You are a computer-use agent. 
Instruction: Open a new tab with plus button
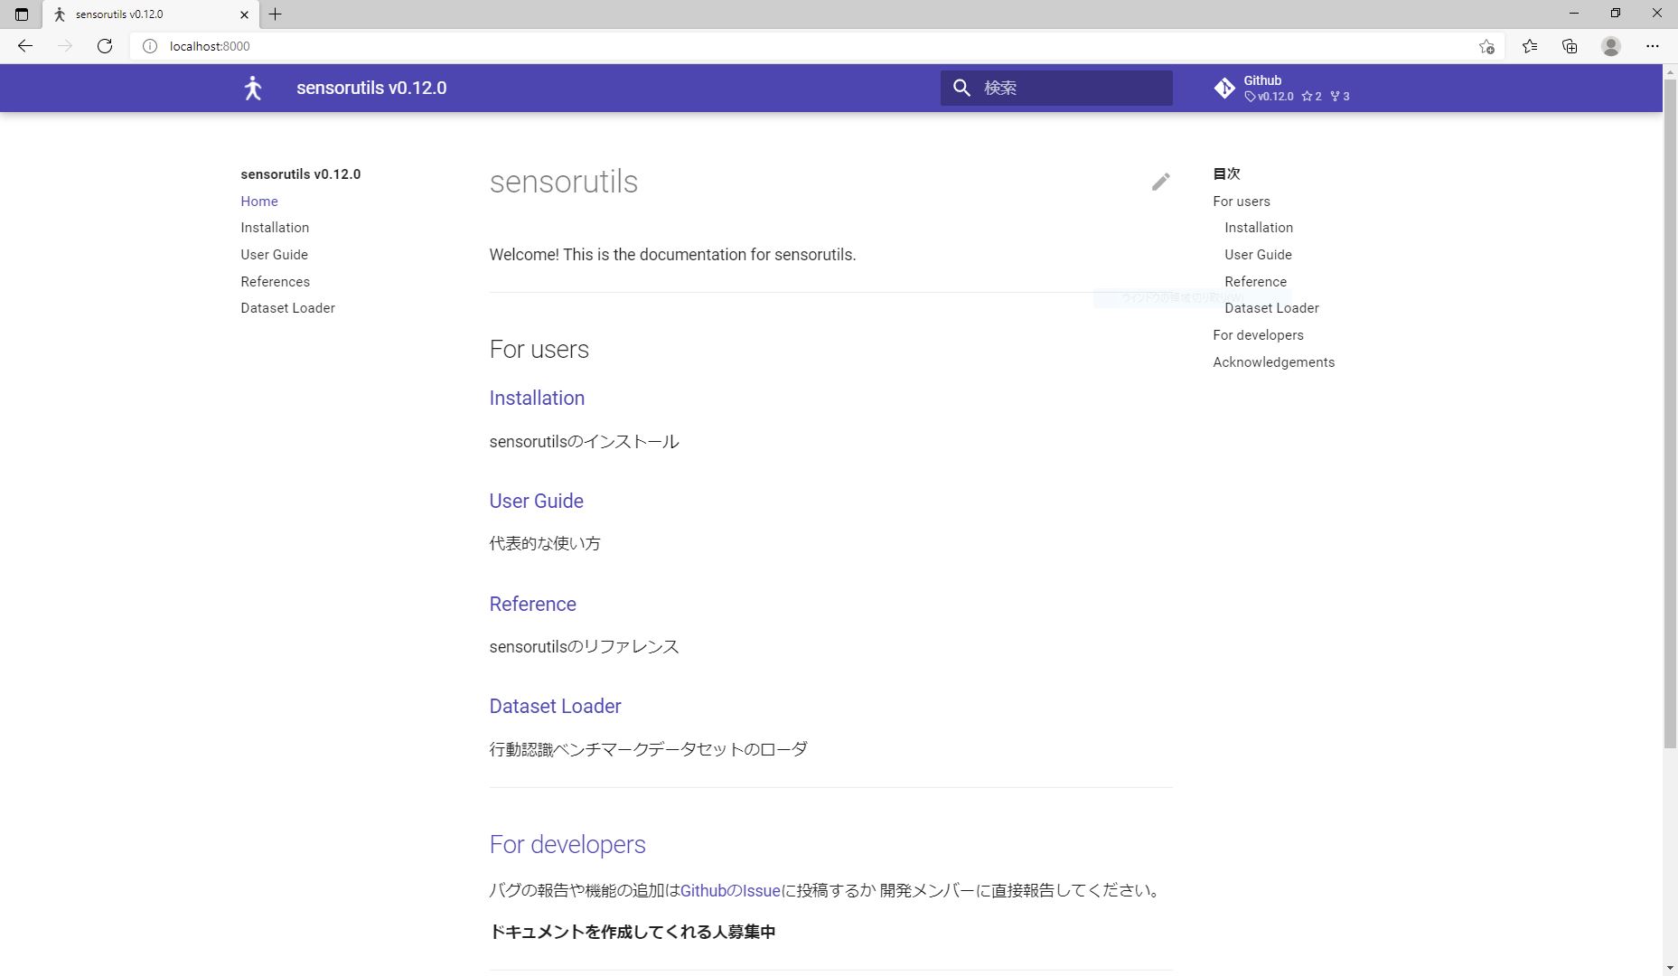point(276,14)
